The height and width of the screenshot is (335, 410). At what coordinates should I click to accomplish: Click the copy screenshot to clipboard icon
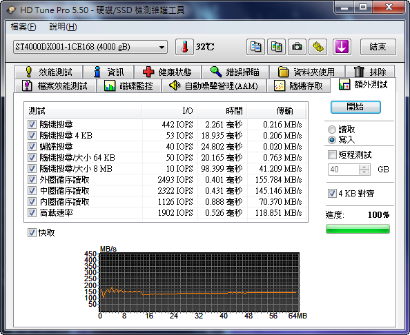276,47
